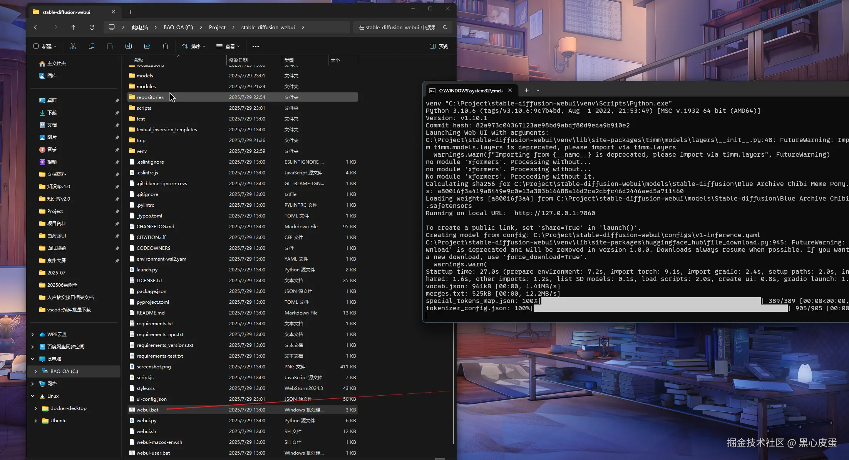Click the Delete trash can icon

(166, 46)
